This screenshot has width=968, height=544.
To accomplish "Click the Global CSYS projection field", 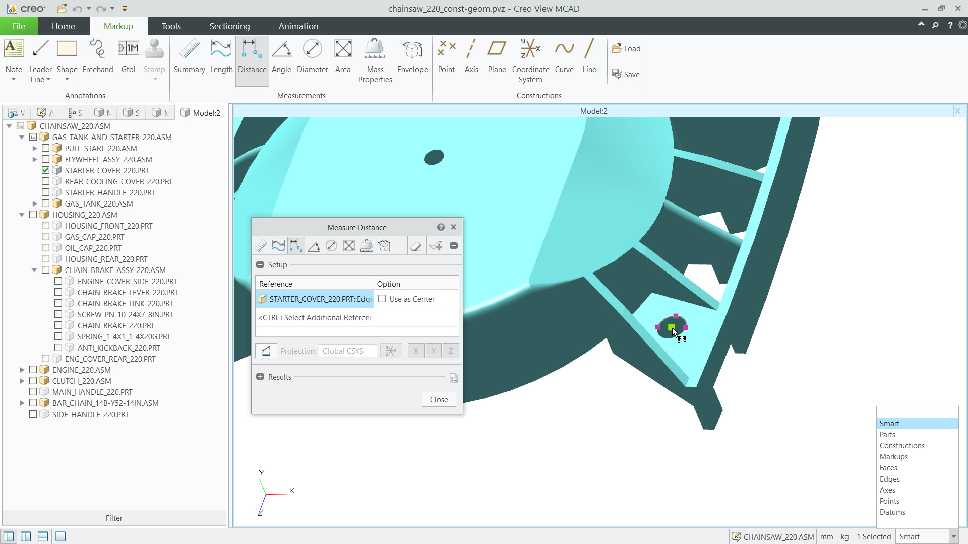I will (347, 351).
